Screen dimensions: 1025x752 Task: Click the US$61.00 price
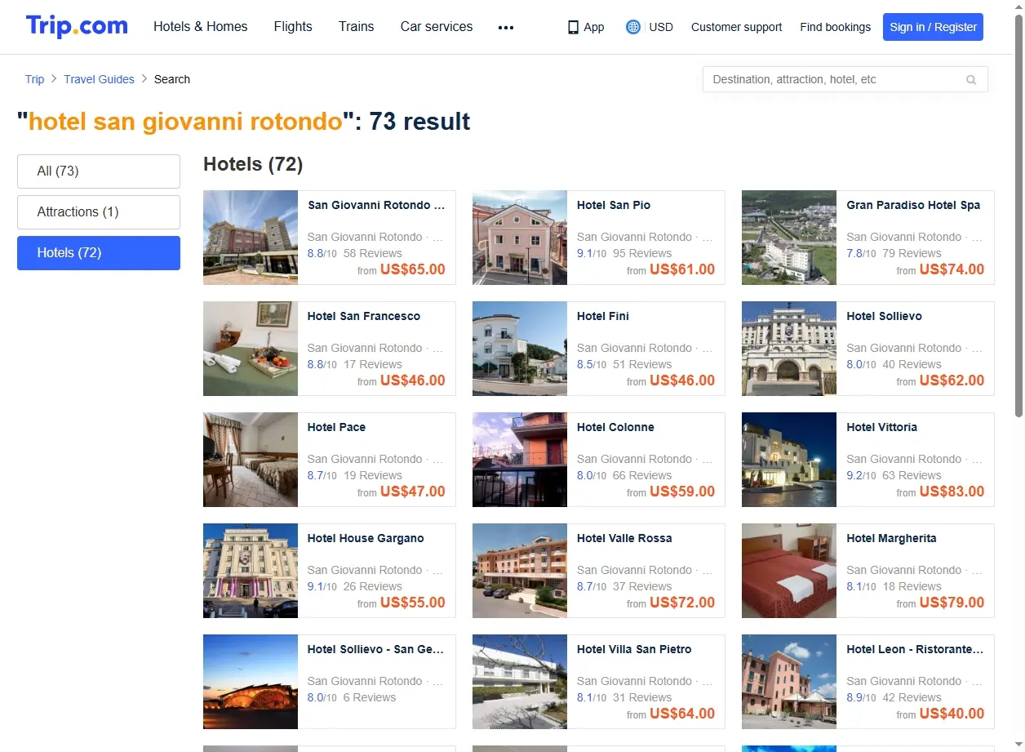682,269
